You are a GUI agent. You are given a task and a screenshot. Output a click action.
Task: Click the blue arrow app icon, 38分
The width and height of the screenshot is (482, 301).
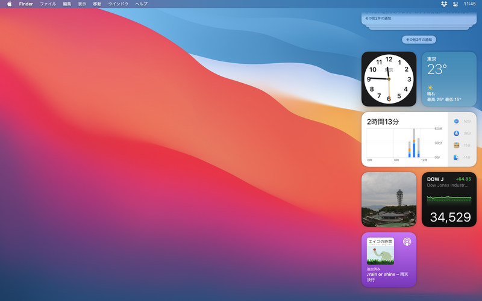point(457,133)
